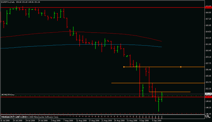Click the 9 Sep 2008 date label

pyautogui.click(x=157, y=121)
